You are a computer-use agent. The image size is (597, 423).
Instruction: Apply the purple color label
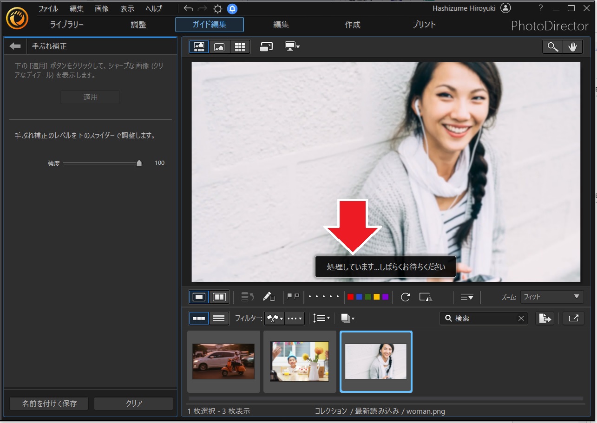coord(385,297)
